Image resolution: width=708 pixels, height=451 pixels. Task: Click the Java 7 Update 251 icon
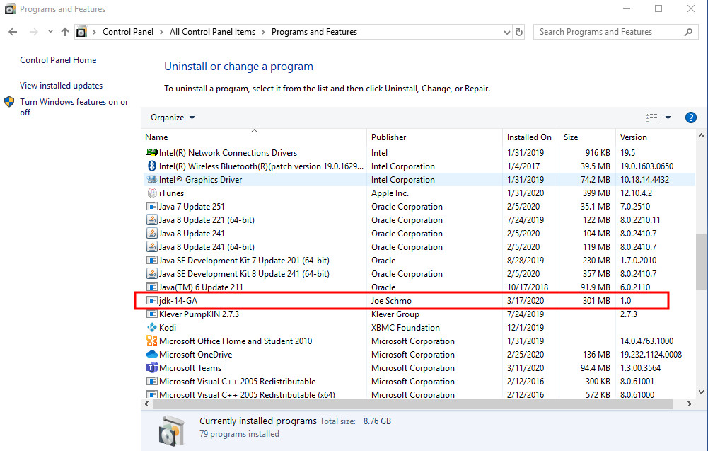[151, 207]
